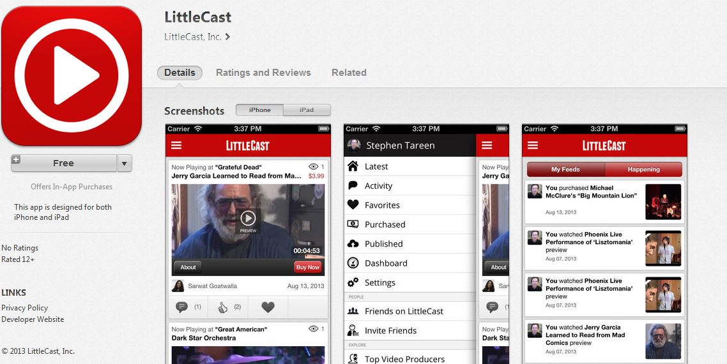
Task: Click "Offers In-App Purchases" text
Action: (72, 187)
